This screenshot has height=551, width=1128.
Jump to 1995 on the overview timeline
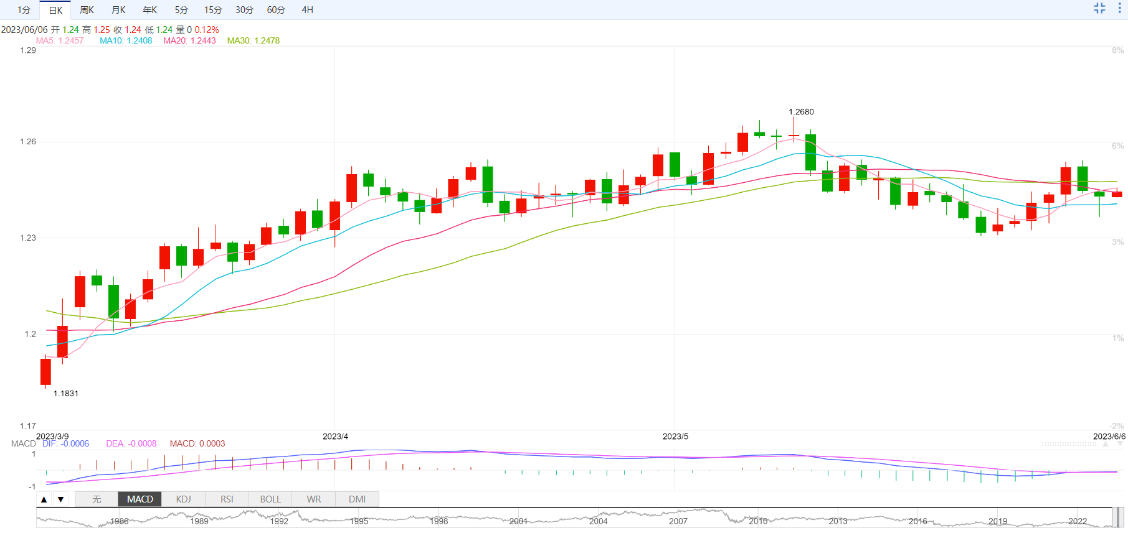tap(359, 521)
